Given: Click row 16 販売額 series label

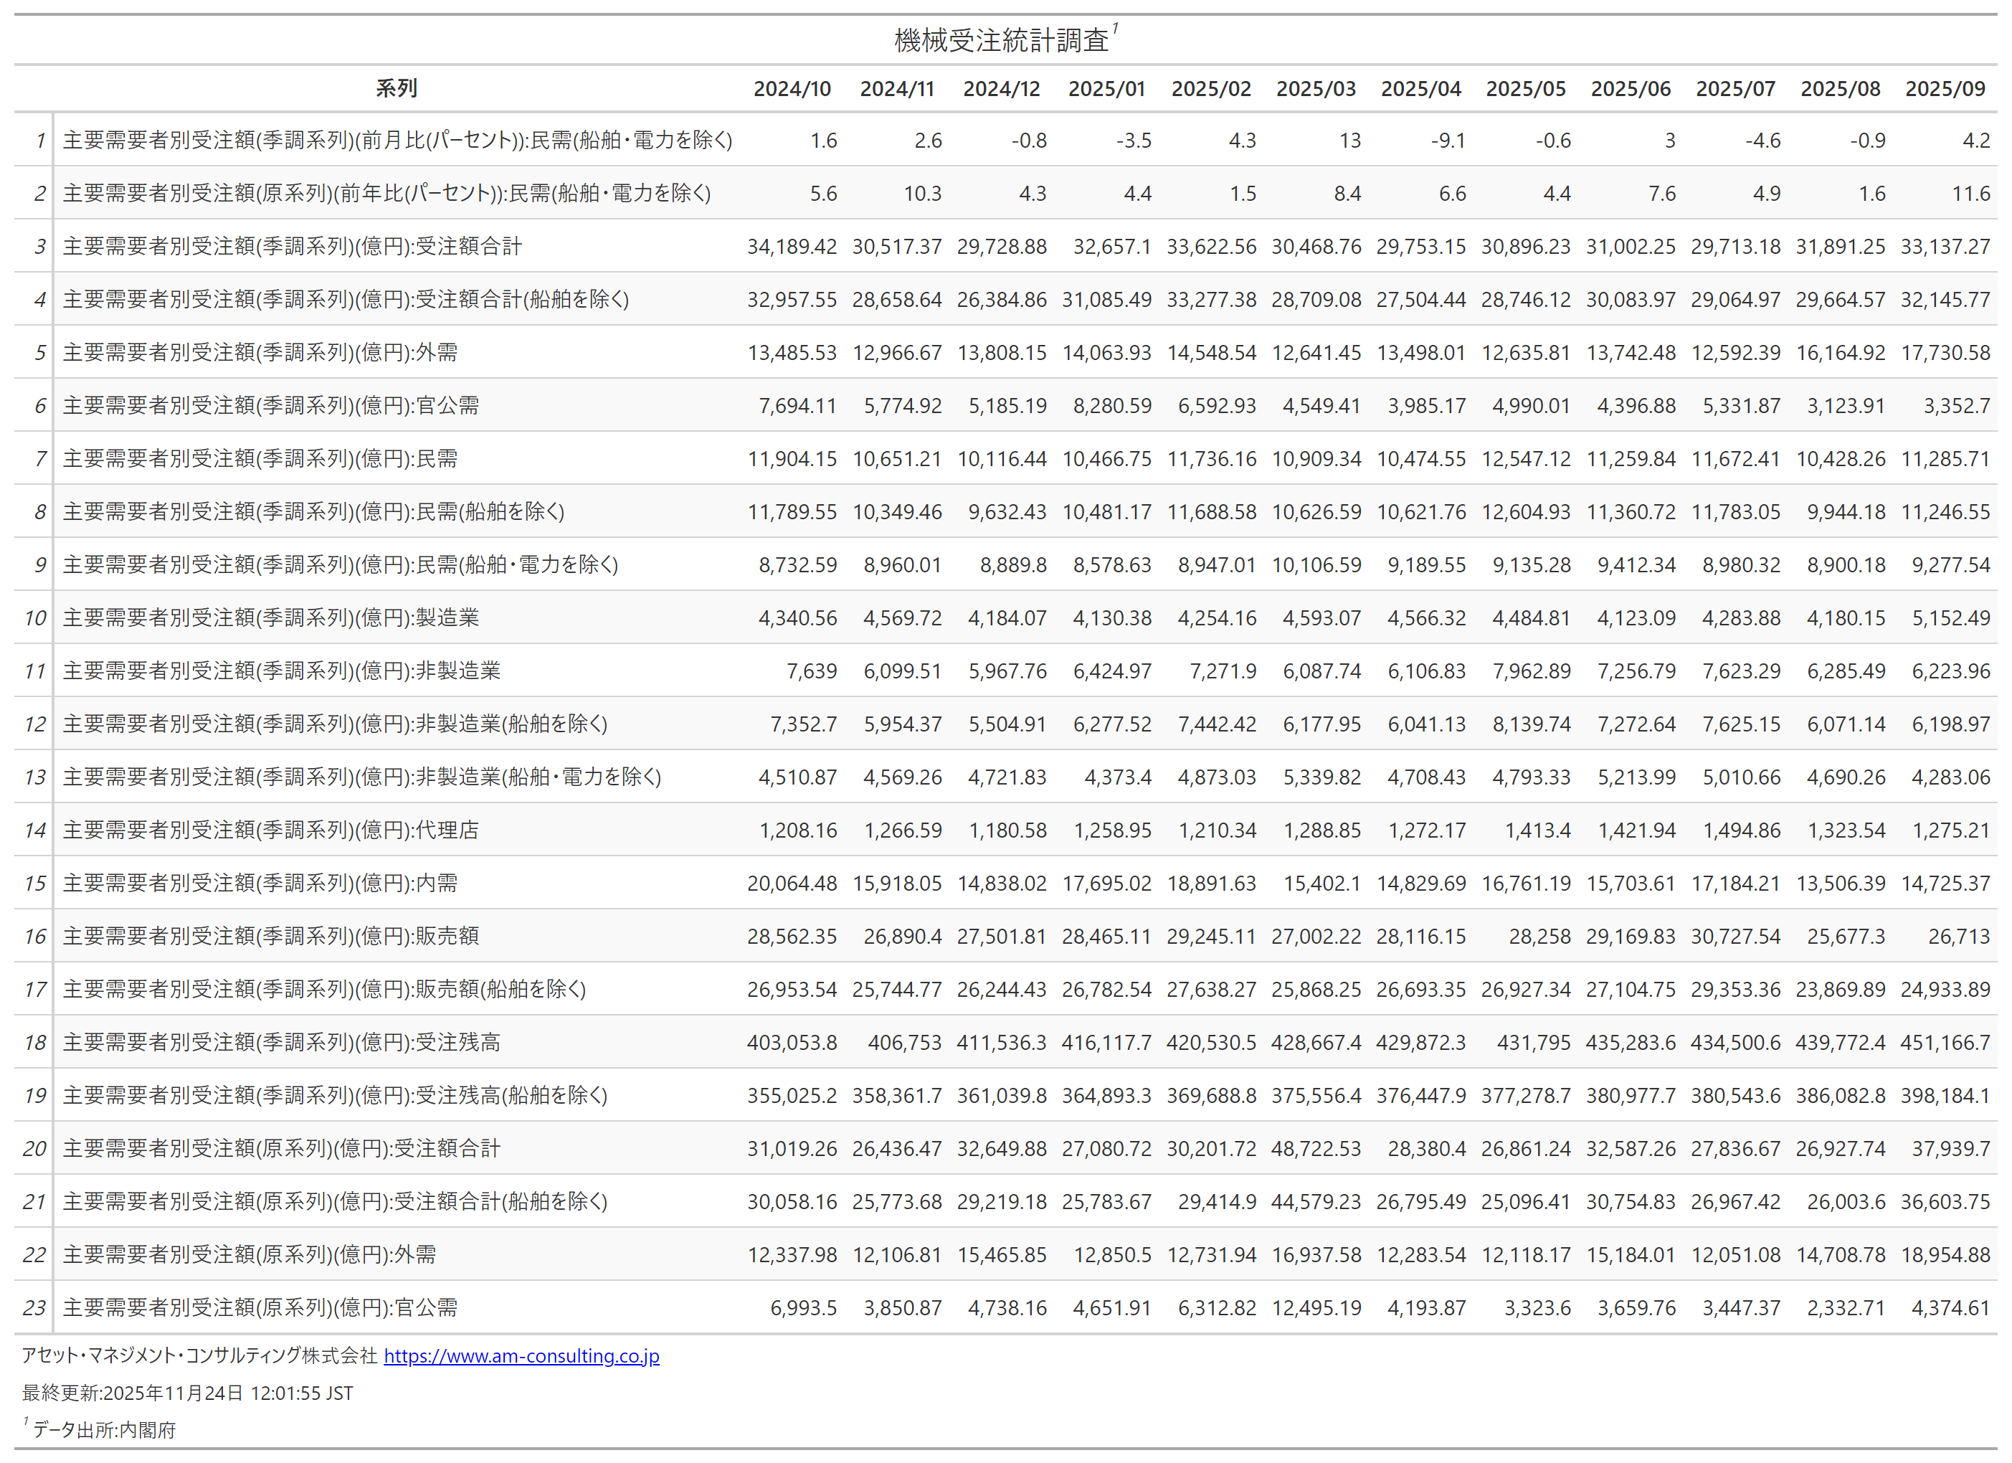Looking at the screenshot, I should [x=270, y=936].
